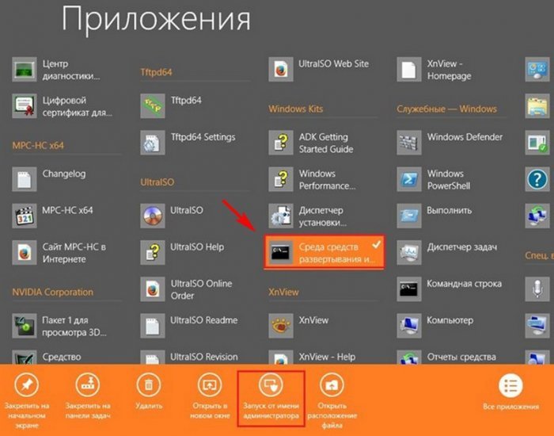Click the Tftpd64 group header
Screen dimensions: 554x436
(x=156, y=72)
